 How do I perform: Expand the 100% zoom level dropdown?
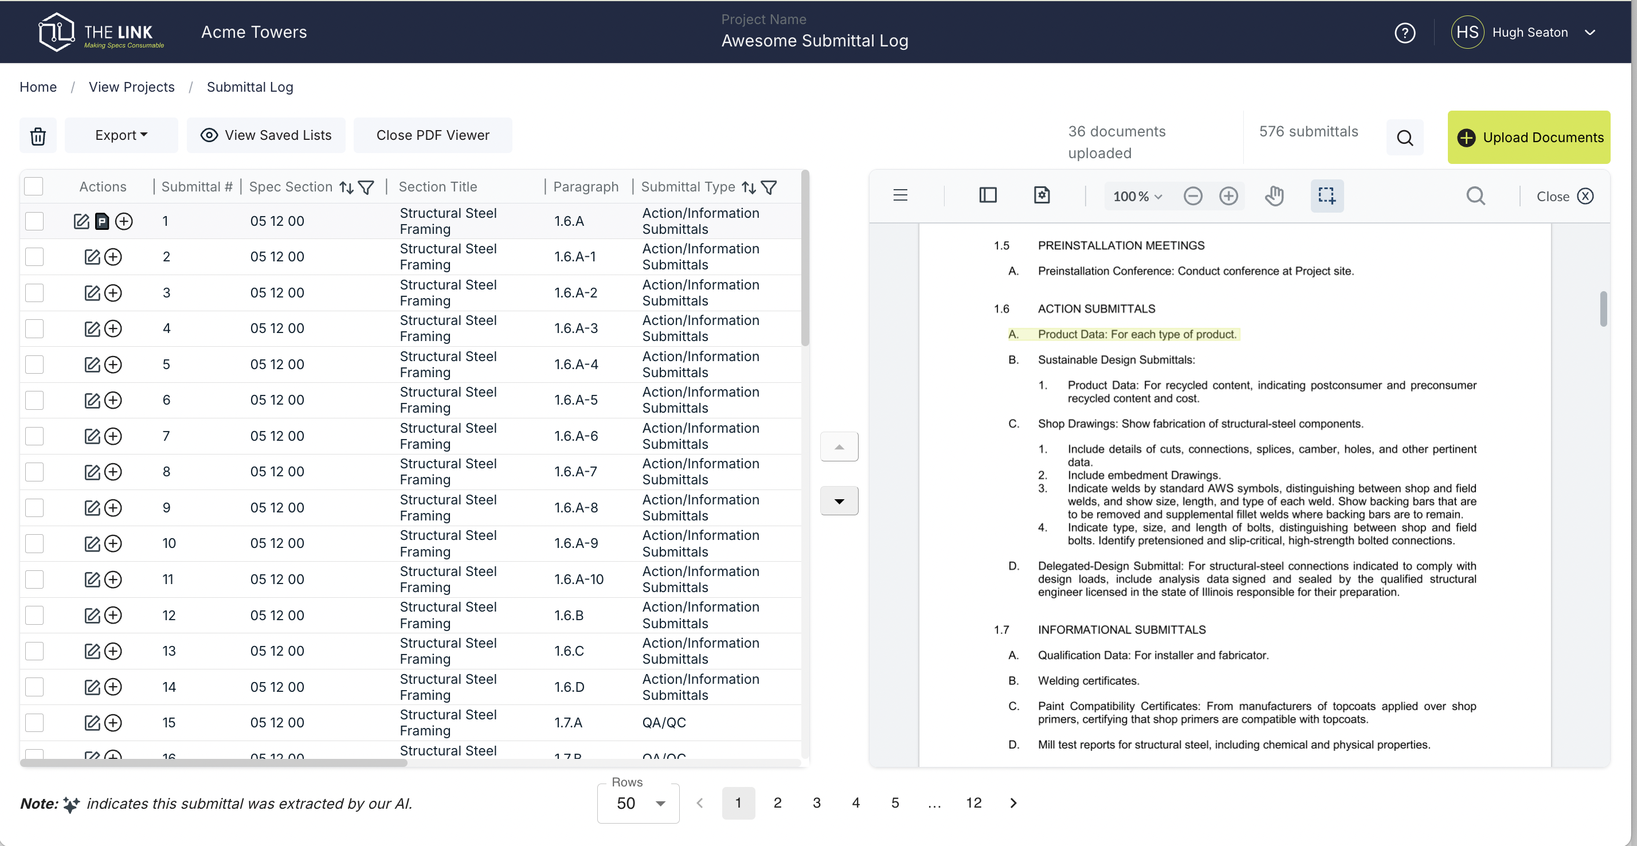point(1137,197)
